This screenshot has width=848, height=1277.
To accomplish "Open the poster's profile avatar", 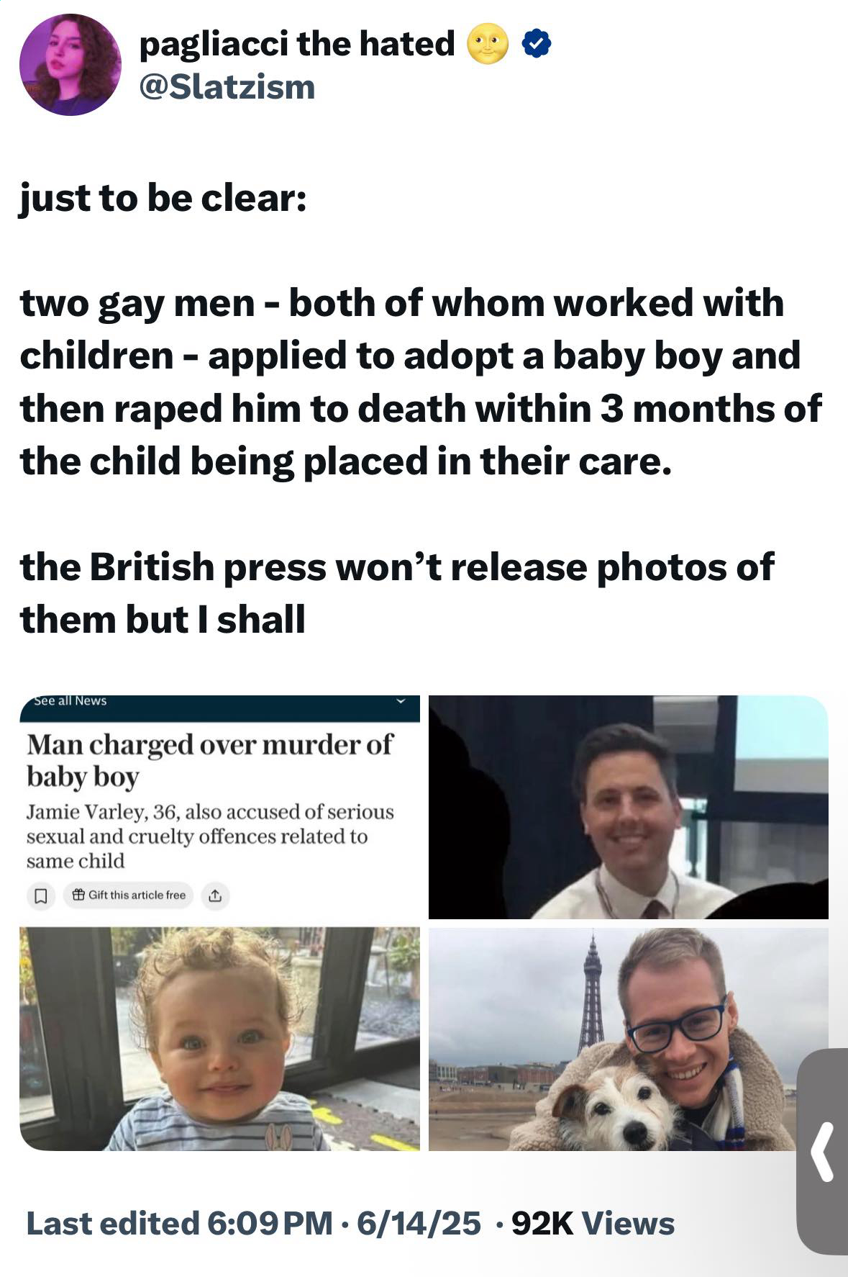I will (70, 65).
